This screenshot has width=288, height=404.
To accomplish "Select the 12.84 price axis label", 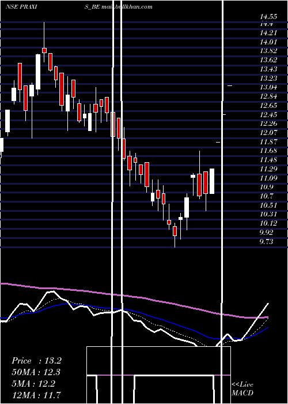I will pyautogui.click(x=268, y=96).
